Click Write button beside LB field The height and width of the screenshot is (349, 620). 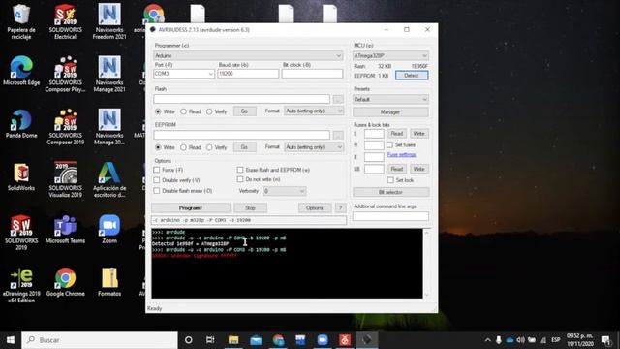point(419,169)
